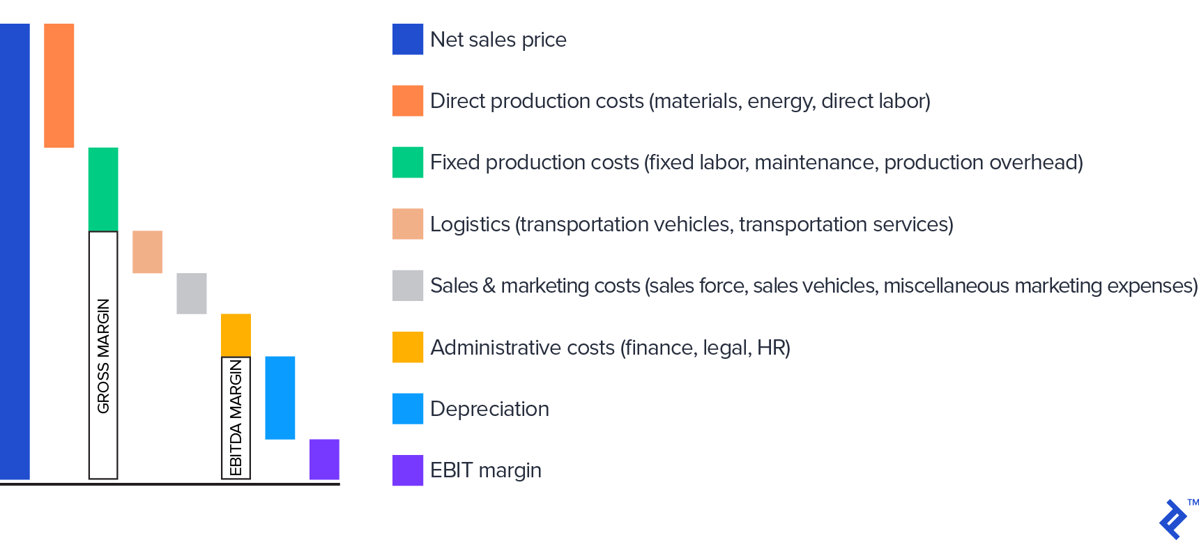Click the Depreciation legend label
Image resolution: width=1199 pixels, height=540 pixels.
(x=489, y=409)
